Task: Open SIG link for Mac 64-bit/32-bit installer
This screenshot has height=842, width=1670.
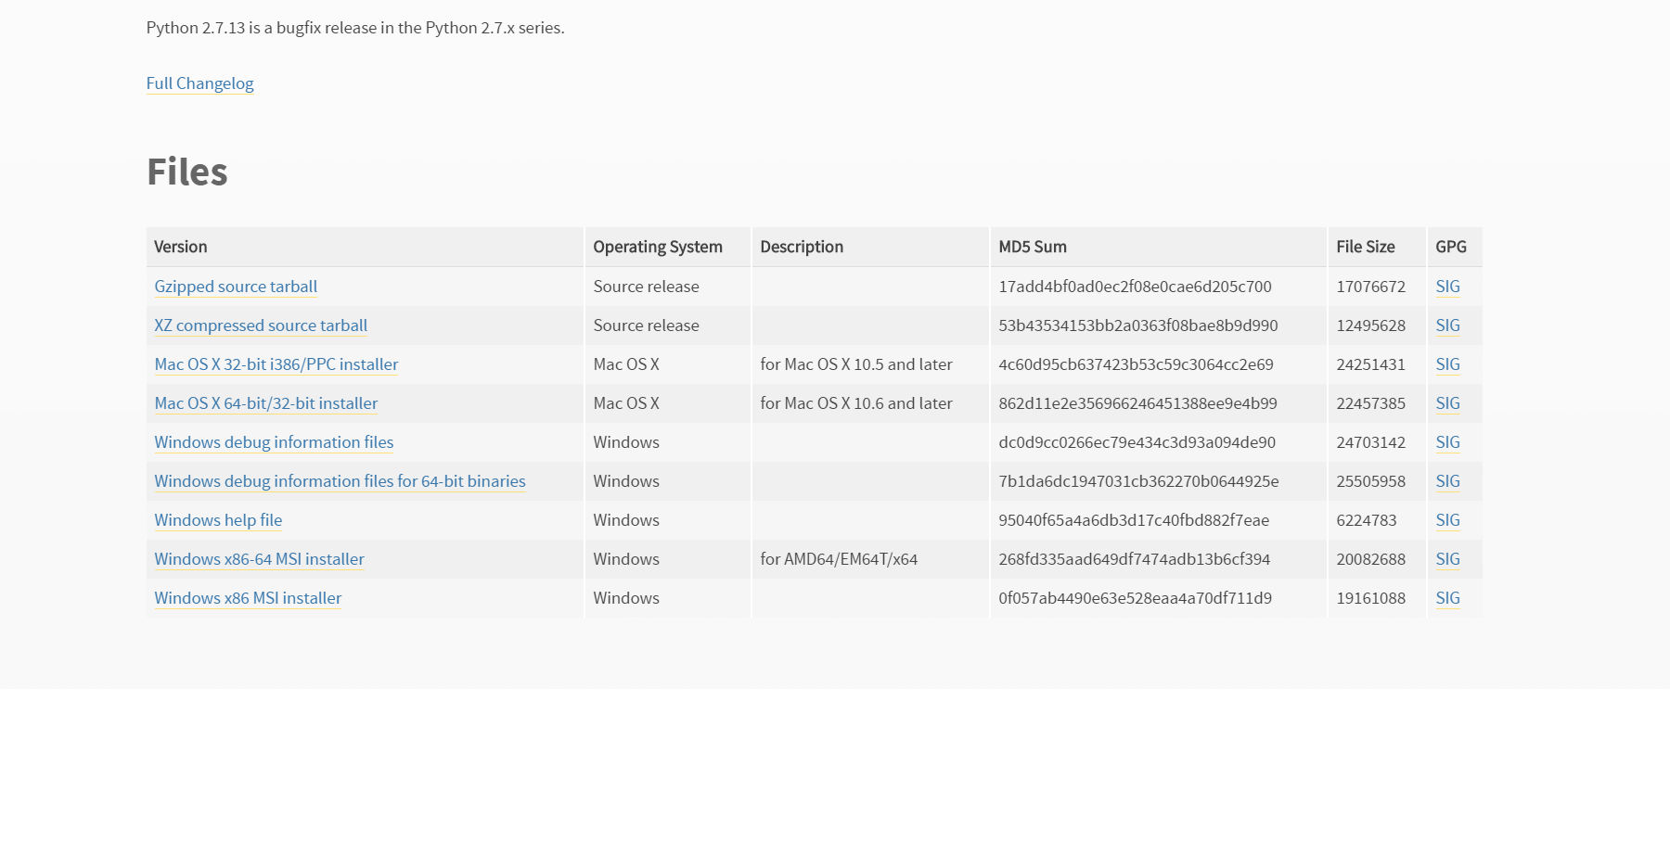Action: click(1447, 403)
